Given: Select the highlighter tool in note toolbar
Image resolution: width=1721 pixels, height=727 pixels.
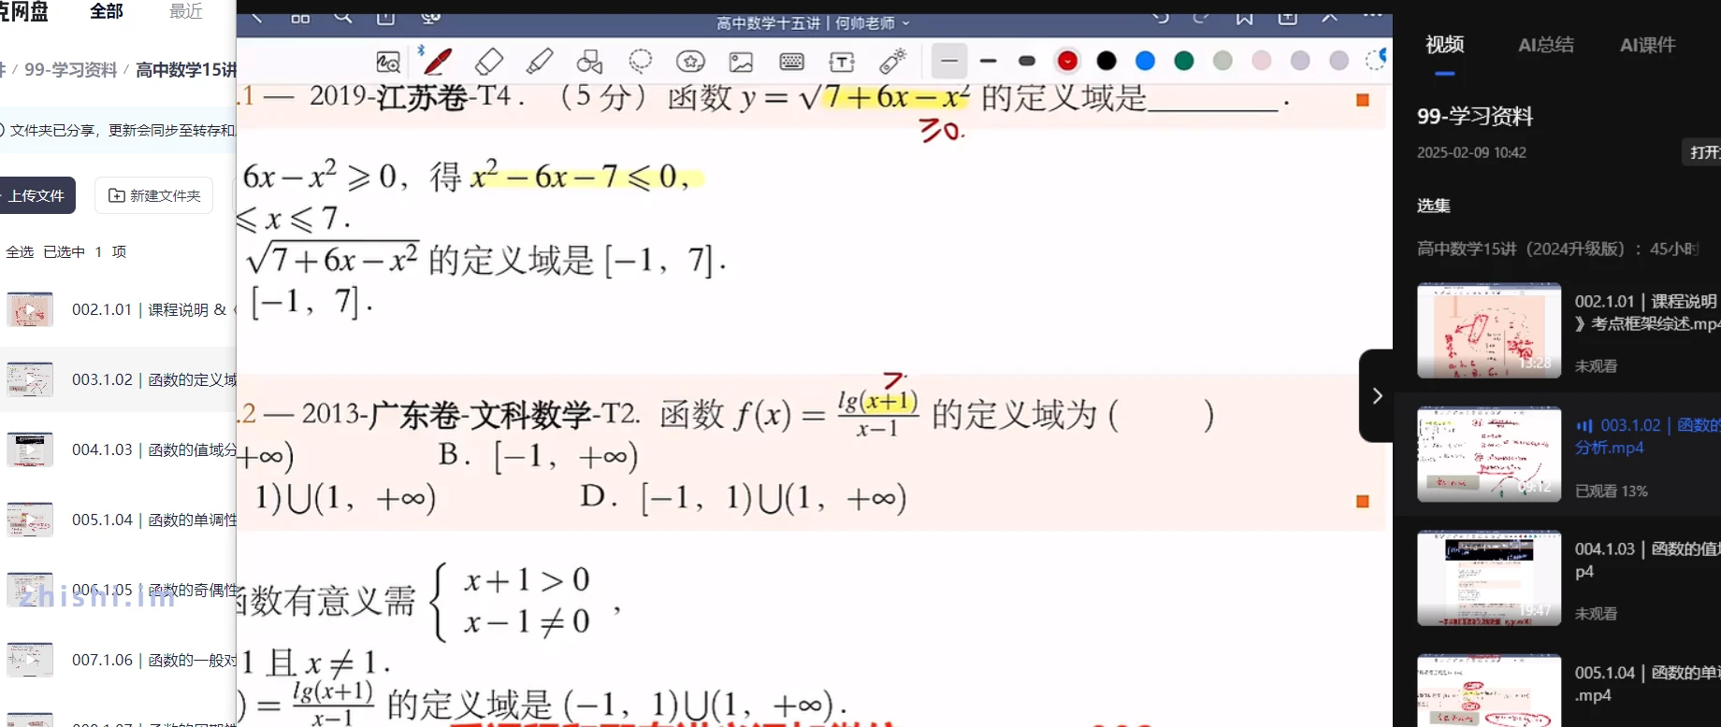Looking at the screenshot, I should [x=540, y=62].
